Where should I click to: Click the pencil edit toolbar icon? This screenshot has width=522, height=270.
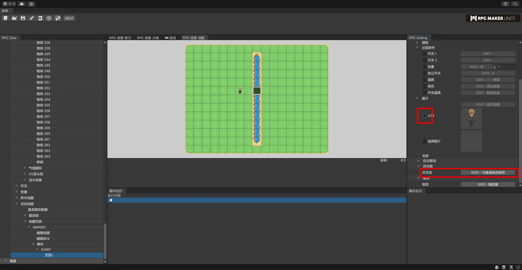pyautogui.click(x=32, y=18)
